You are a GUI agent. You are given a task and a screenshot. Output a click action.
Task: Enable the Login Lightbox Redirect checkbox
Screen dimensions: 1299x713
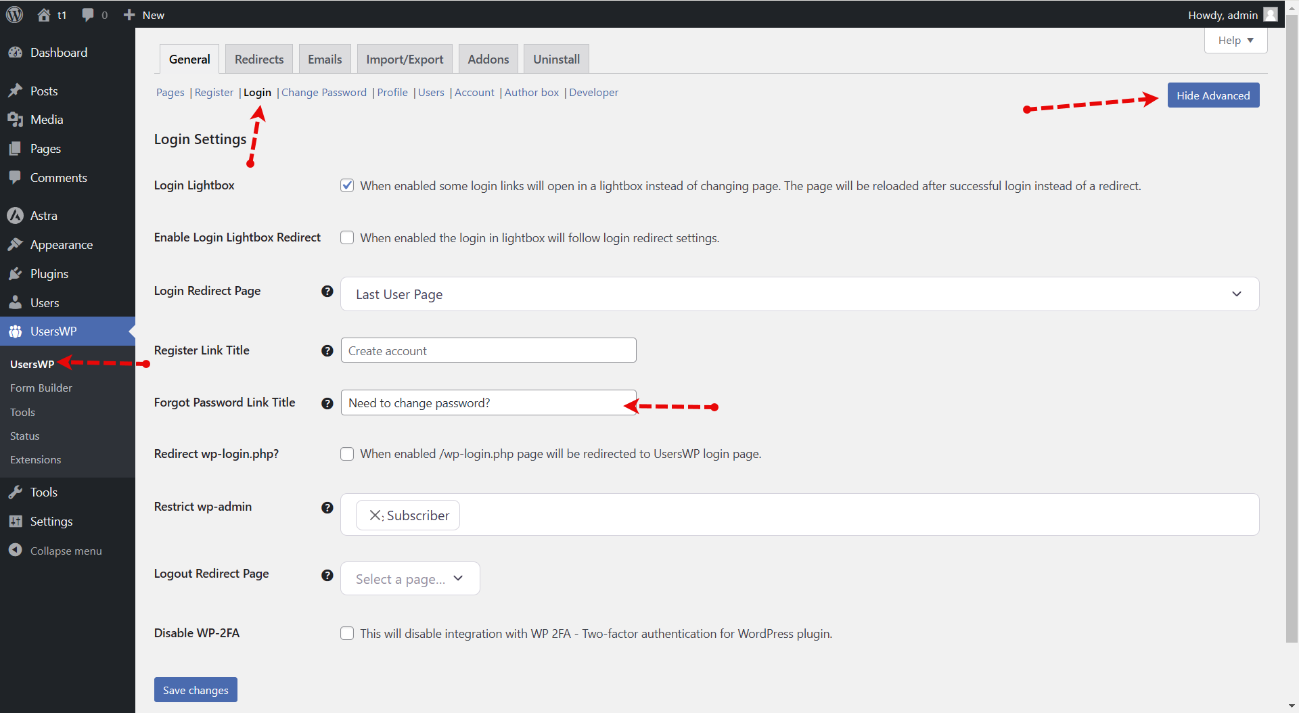(x=347, y=238)
